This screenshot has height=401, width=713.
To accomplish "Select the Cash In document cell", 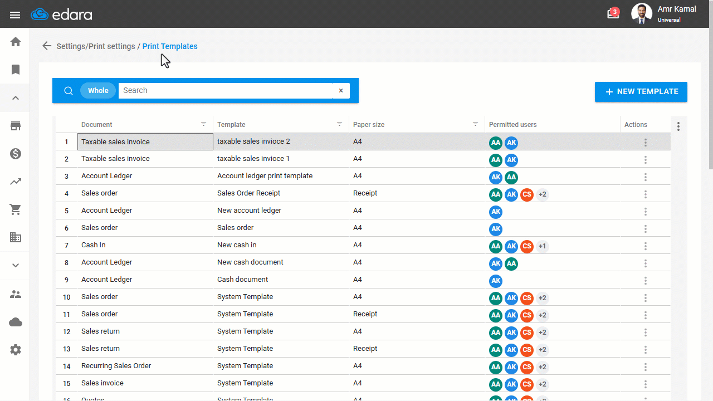I will click(x=145, y=245).
